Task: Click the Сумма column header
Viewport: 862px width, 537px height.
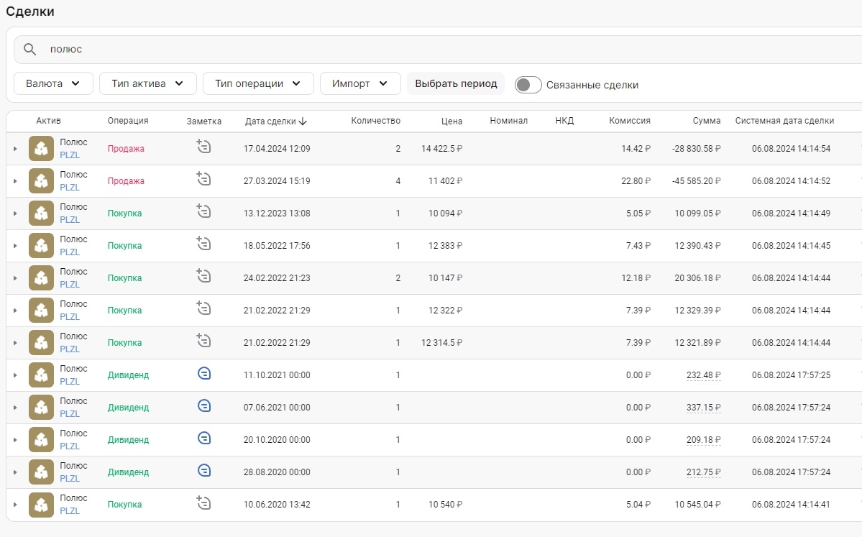Action: click(x=707, y=120)
